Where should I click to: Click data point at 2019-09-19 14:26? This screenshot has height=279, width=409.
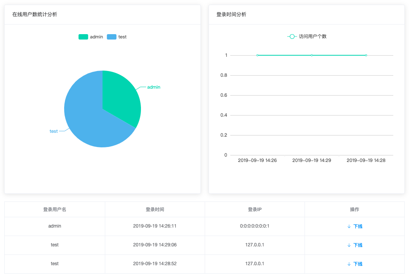point(257,55)
